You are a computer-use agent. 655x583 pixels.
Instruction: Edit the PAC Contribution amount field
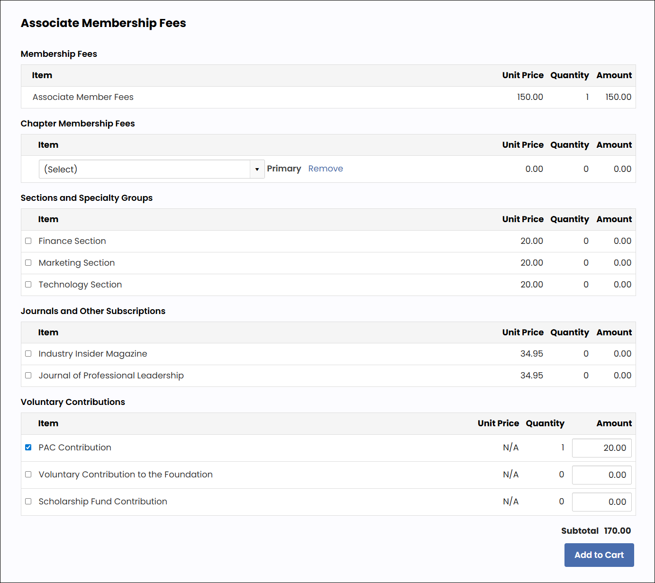(x=602, y=448)
